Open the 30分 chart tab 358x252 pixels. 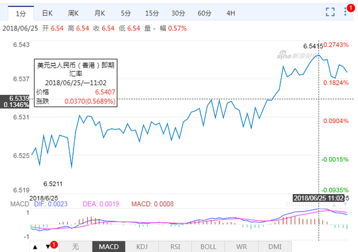tap(178, 13)
